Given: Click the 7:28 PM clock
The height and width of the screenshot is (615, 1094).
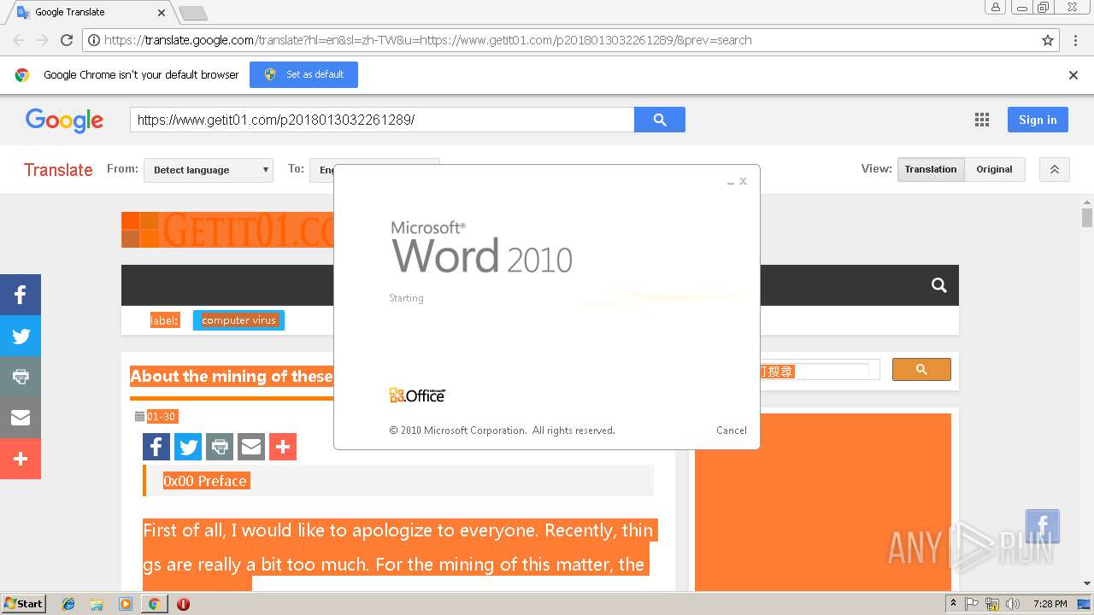Looking at the screenshot, I should [x=1050, y=604].
